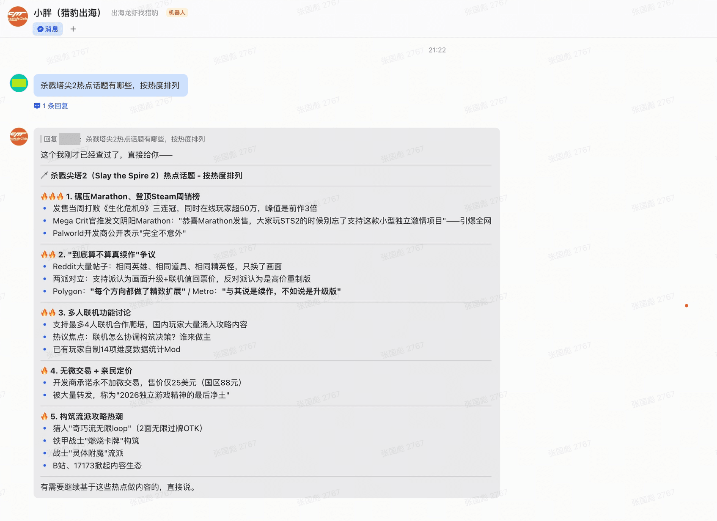
Task: Select line 战士"灵体附魔"流派
Action: [88, 453]
